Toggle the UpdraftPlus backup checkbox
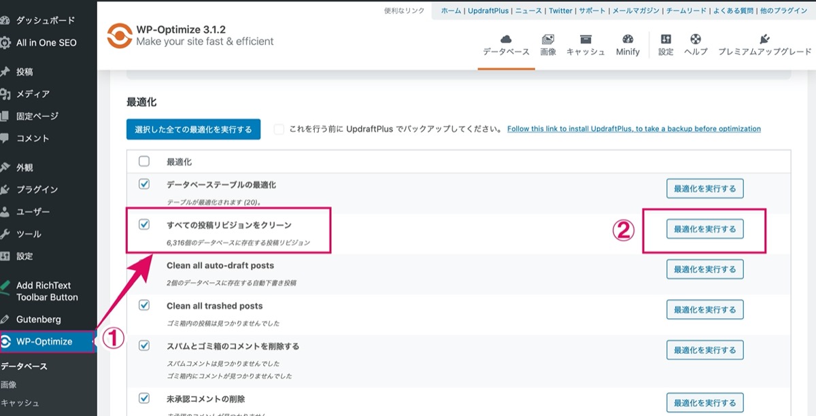Image resolution: width=816 pixels, height=416 pixels. point(279,129)
